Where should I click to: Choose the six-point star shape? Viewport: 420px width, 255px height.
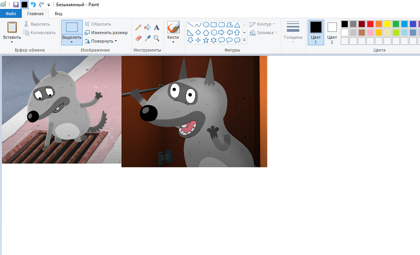[214, 40]
